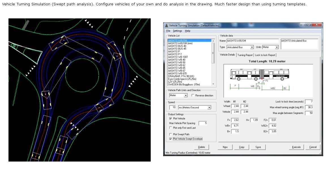This screenshot has height=172, width=328.
Task: Open the Settings menu
Action: click(178, 31)
